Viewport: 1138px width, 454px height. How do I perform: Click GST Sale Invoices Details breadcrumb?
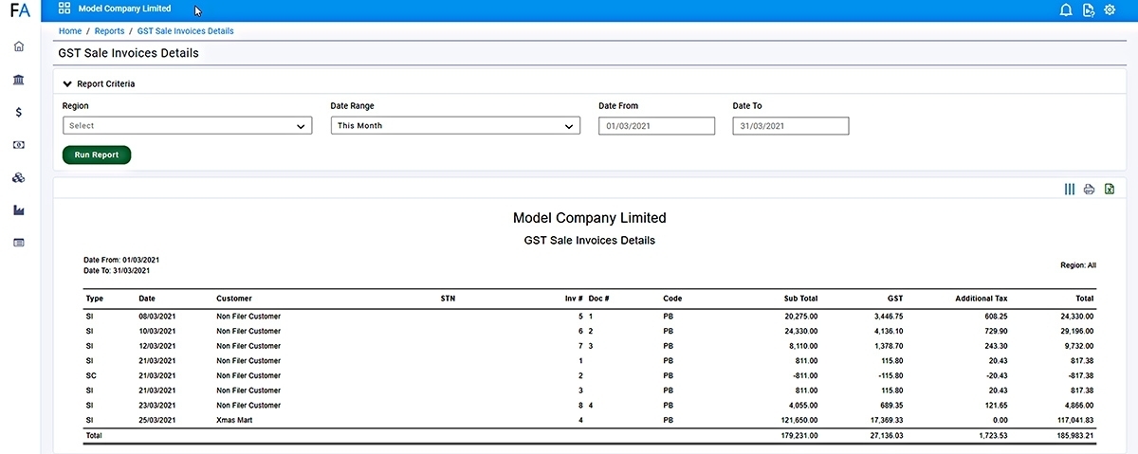click(185, 31)
